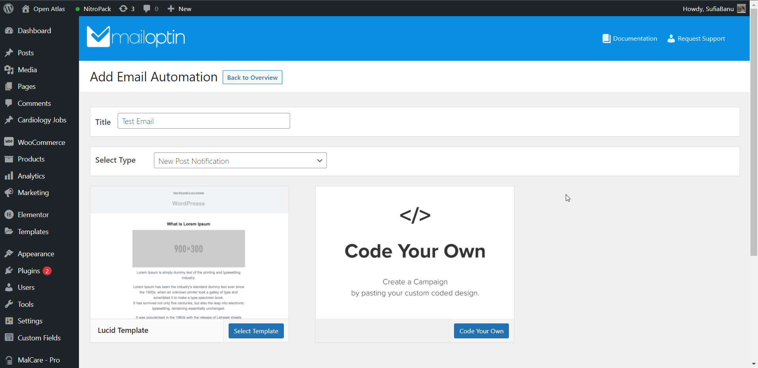758x368 pixels.
Task: Open the Elementor menu item
Action: click(x=39, y=215)
